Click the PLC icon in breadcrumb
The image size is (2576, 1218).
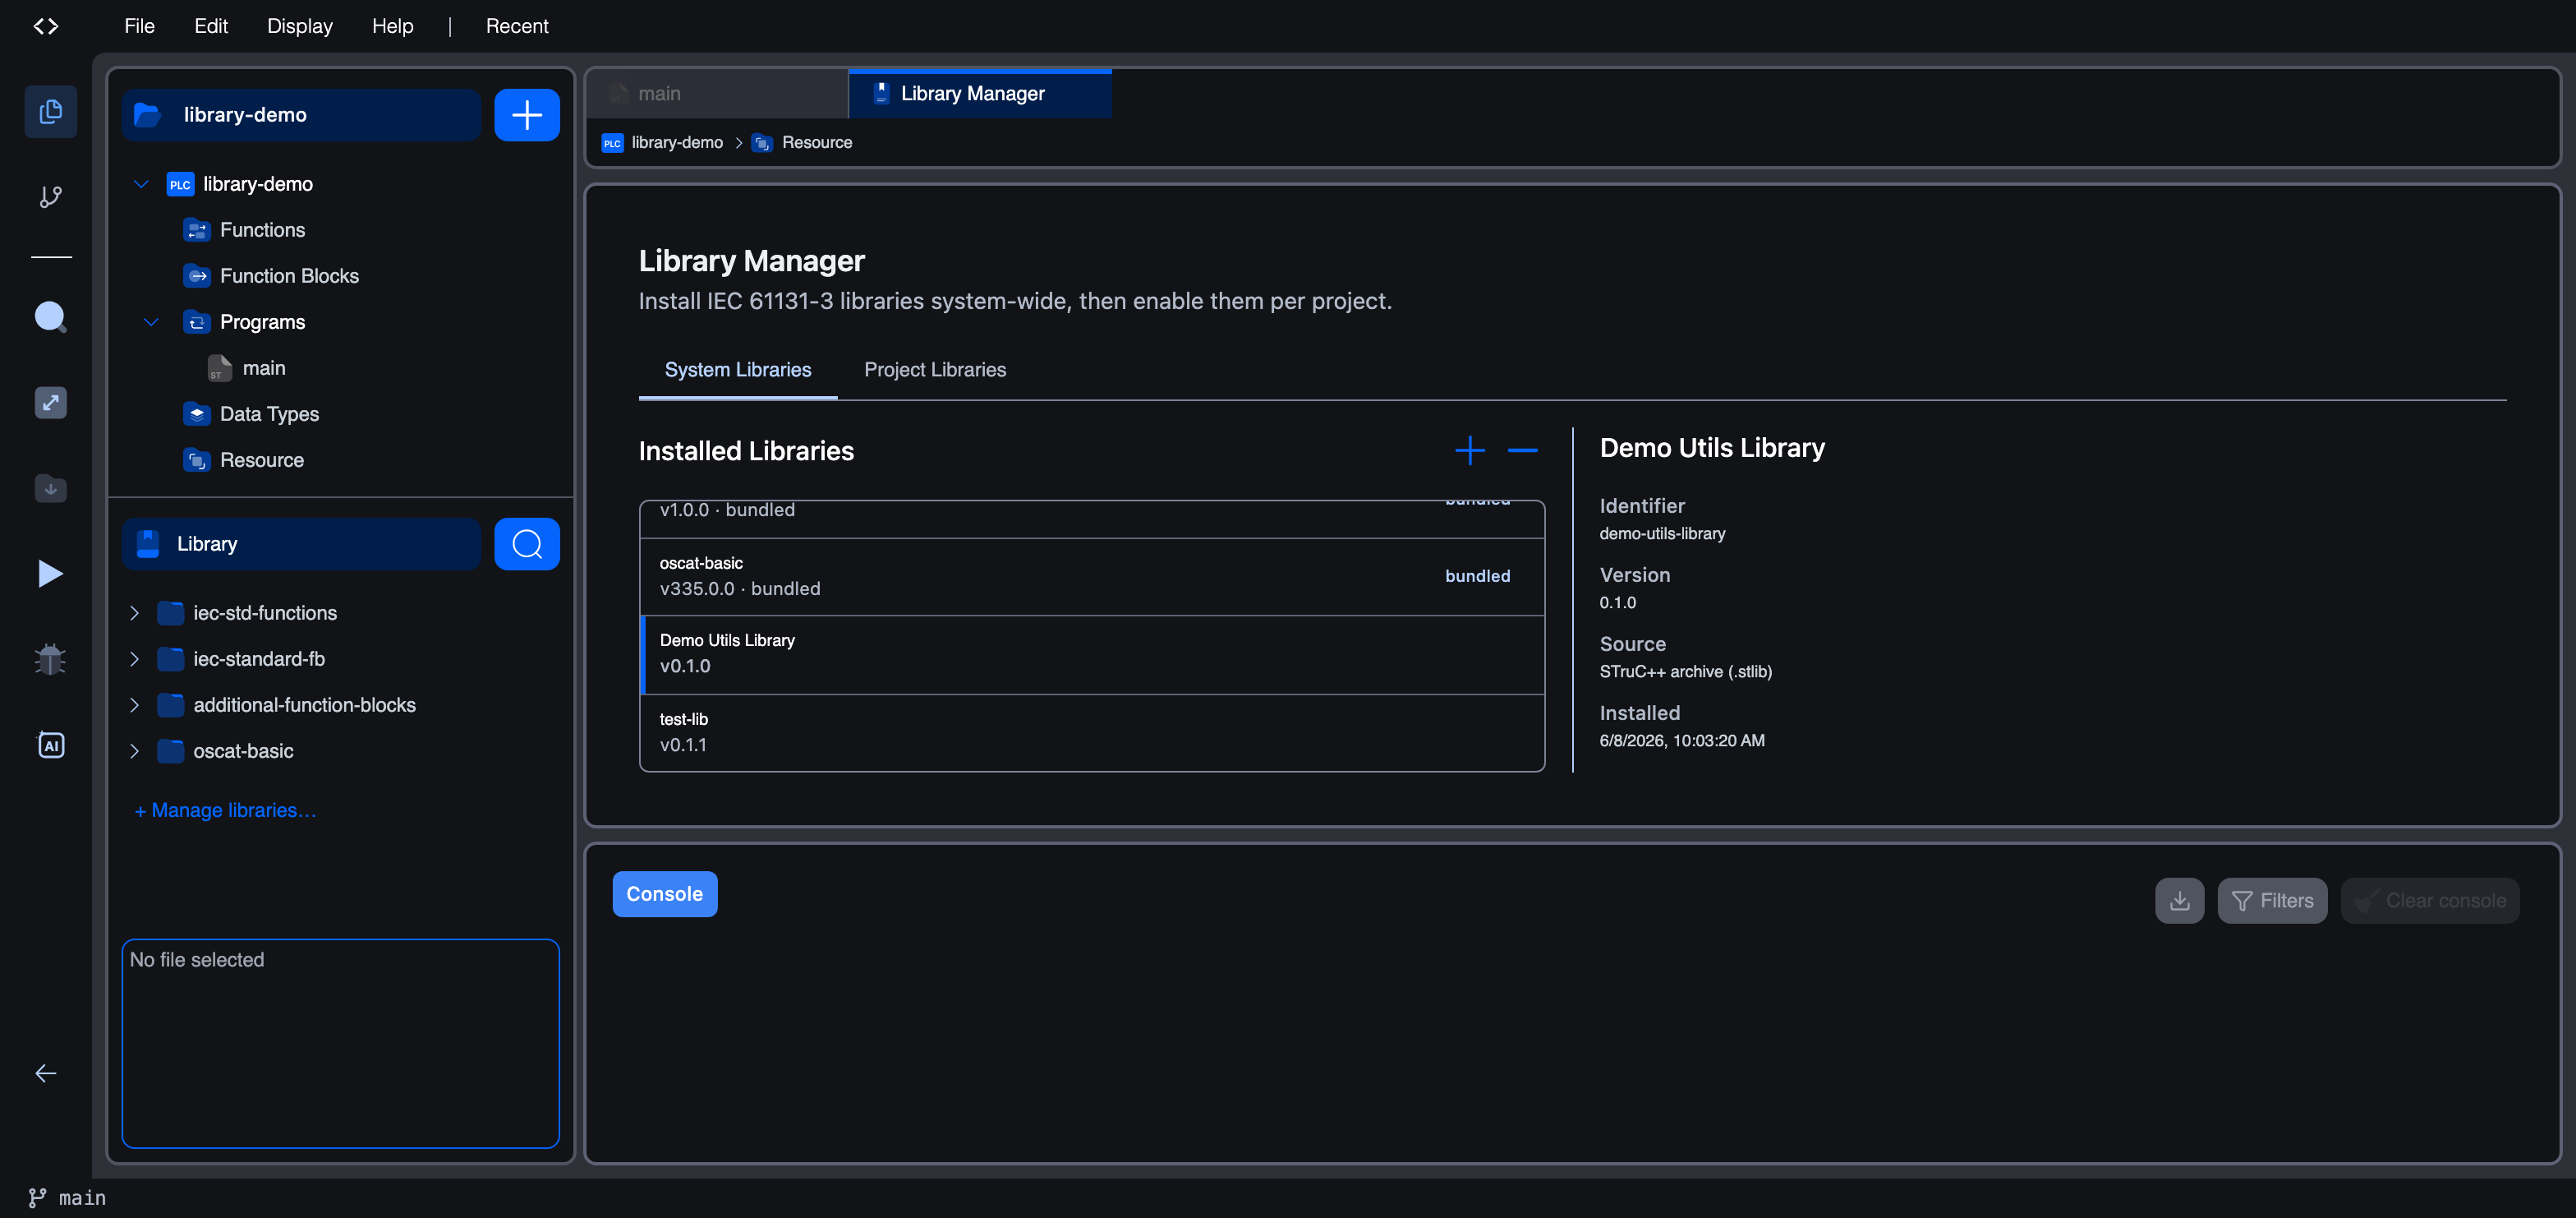(612, 143)
